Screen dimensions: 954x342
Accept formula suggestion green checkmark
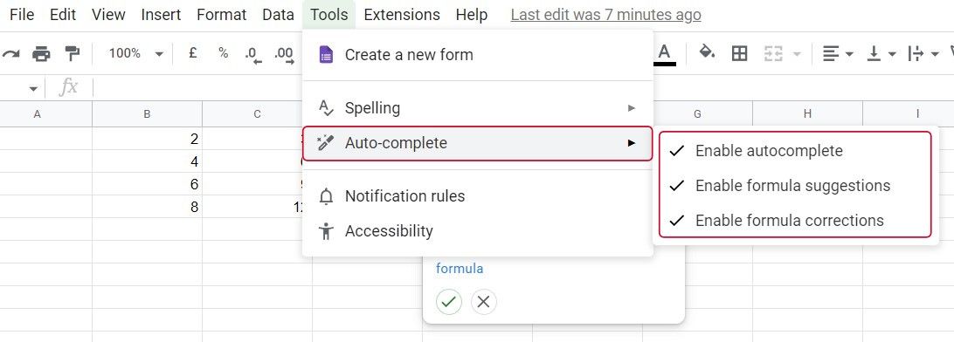click(x=449, y=301)
